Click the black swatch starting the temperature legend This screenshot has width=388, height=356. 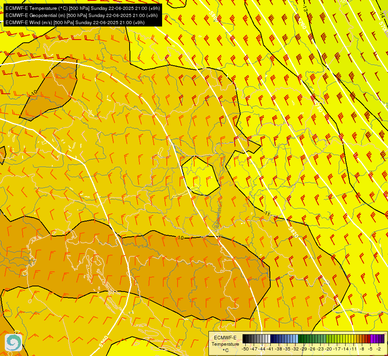click(244, 339)
